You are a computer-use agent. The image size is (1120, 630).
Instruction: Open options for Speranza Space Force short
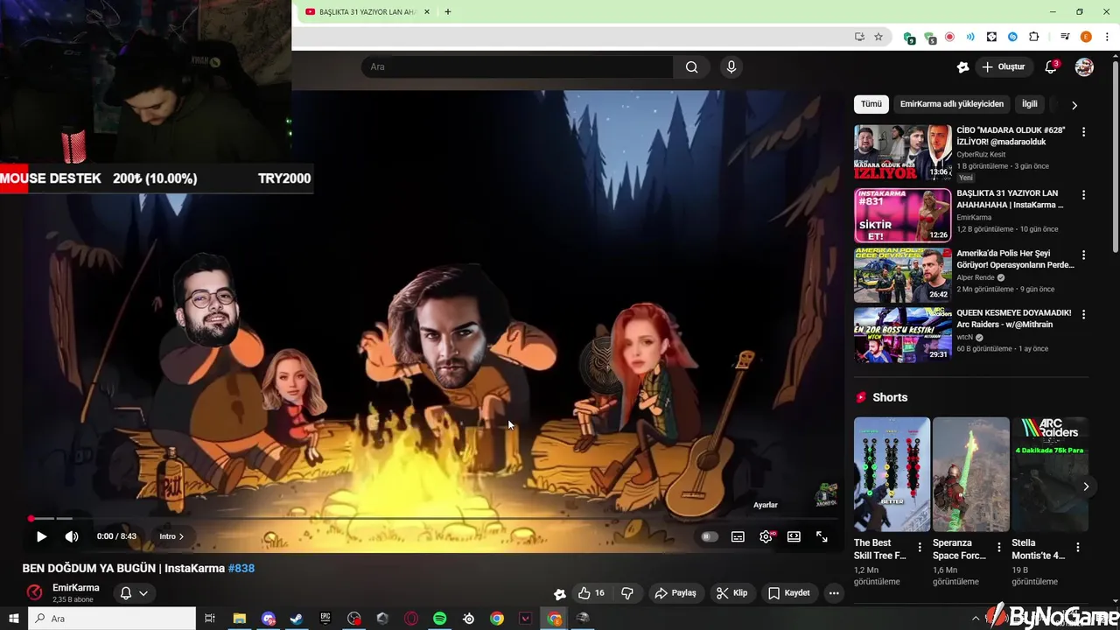click(999, 548)
